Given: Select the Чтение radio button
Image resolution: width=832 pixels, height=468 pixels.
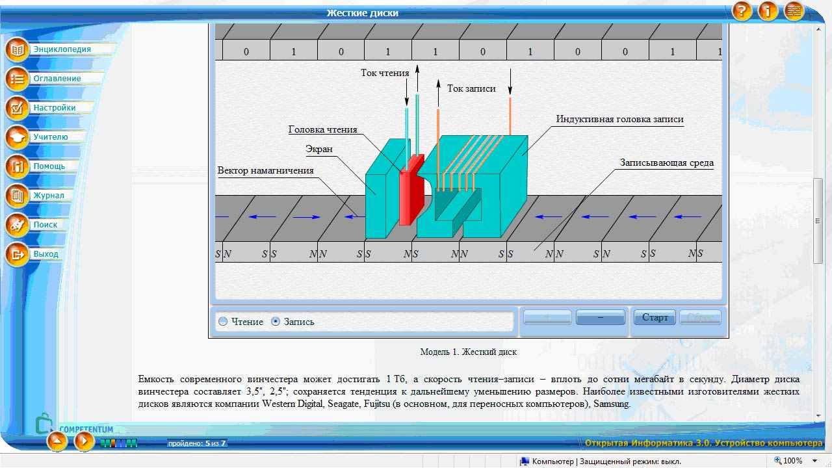Looking at the screenshot, I should pos(224,322).
